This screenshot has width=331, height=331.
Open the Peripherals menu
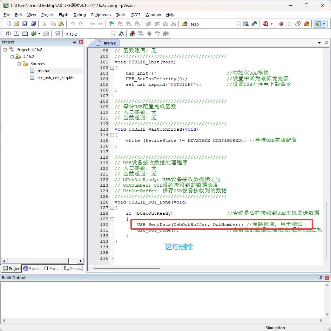(101, 15)
